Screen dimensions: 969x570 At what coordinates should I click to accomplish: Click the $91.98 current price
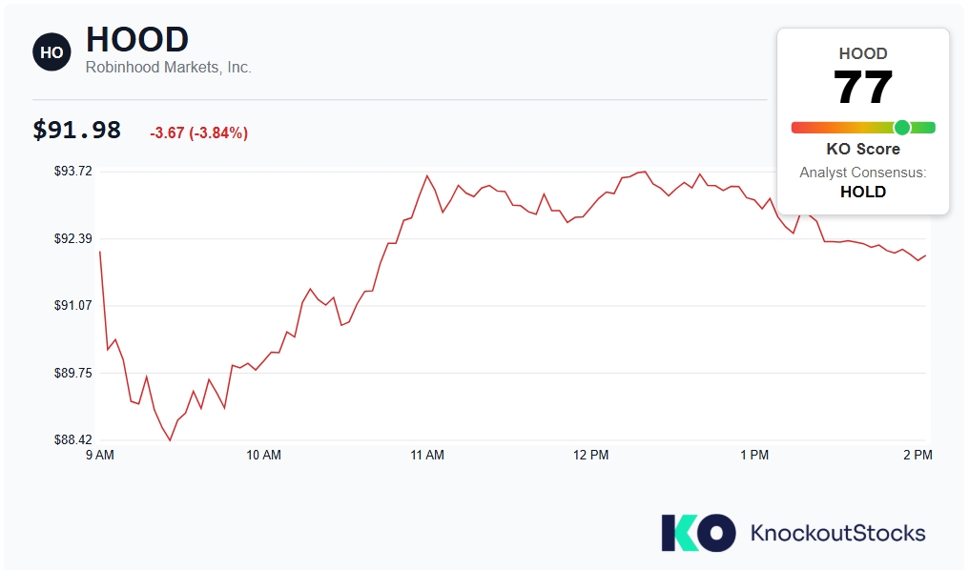tap(76, 131)
